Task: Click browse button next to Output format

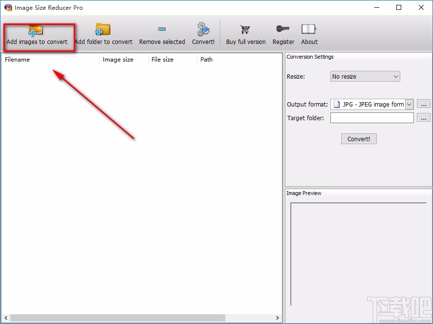Action: [x=424, y=104]
